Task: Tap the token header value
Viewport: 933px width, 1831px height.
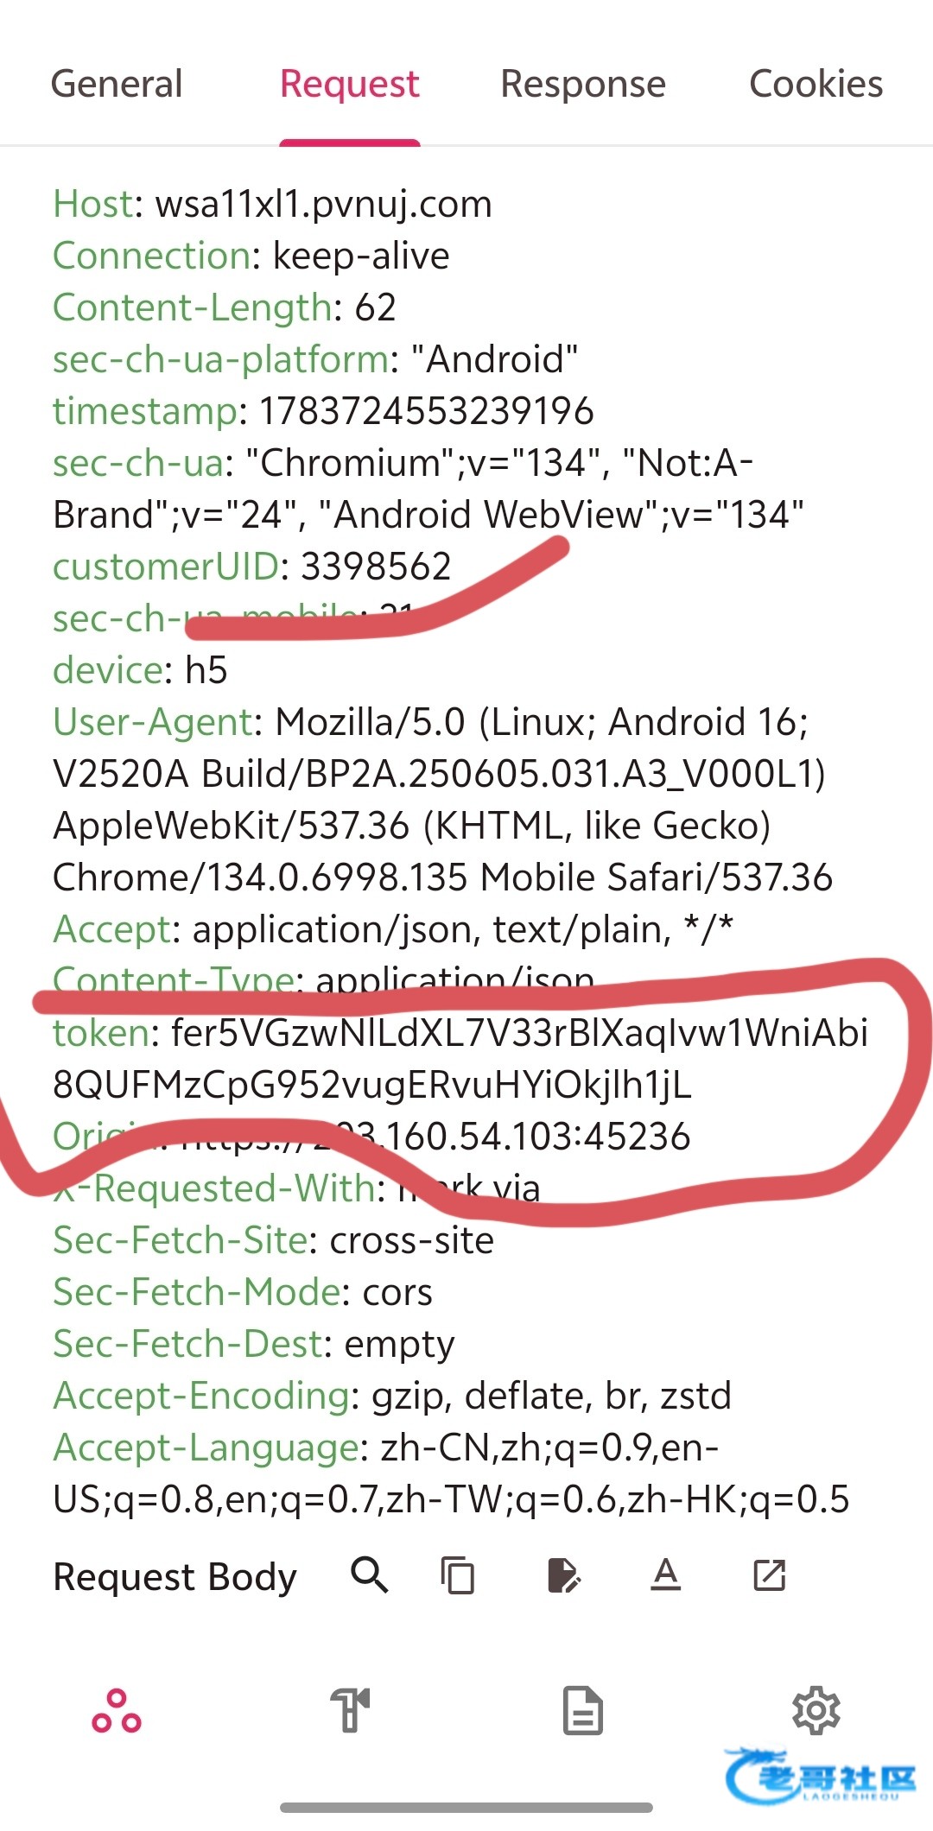Action: point(460,1059)
